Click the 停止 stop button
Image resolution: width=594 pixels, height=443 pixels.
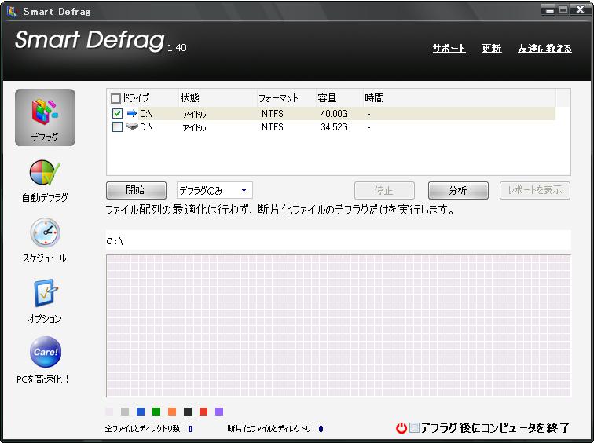tap(384, 190)
